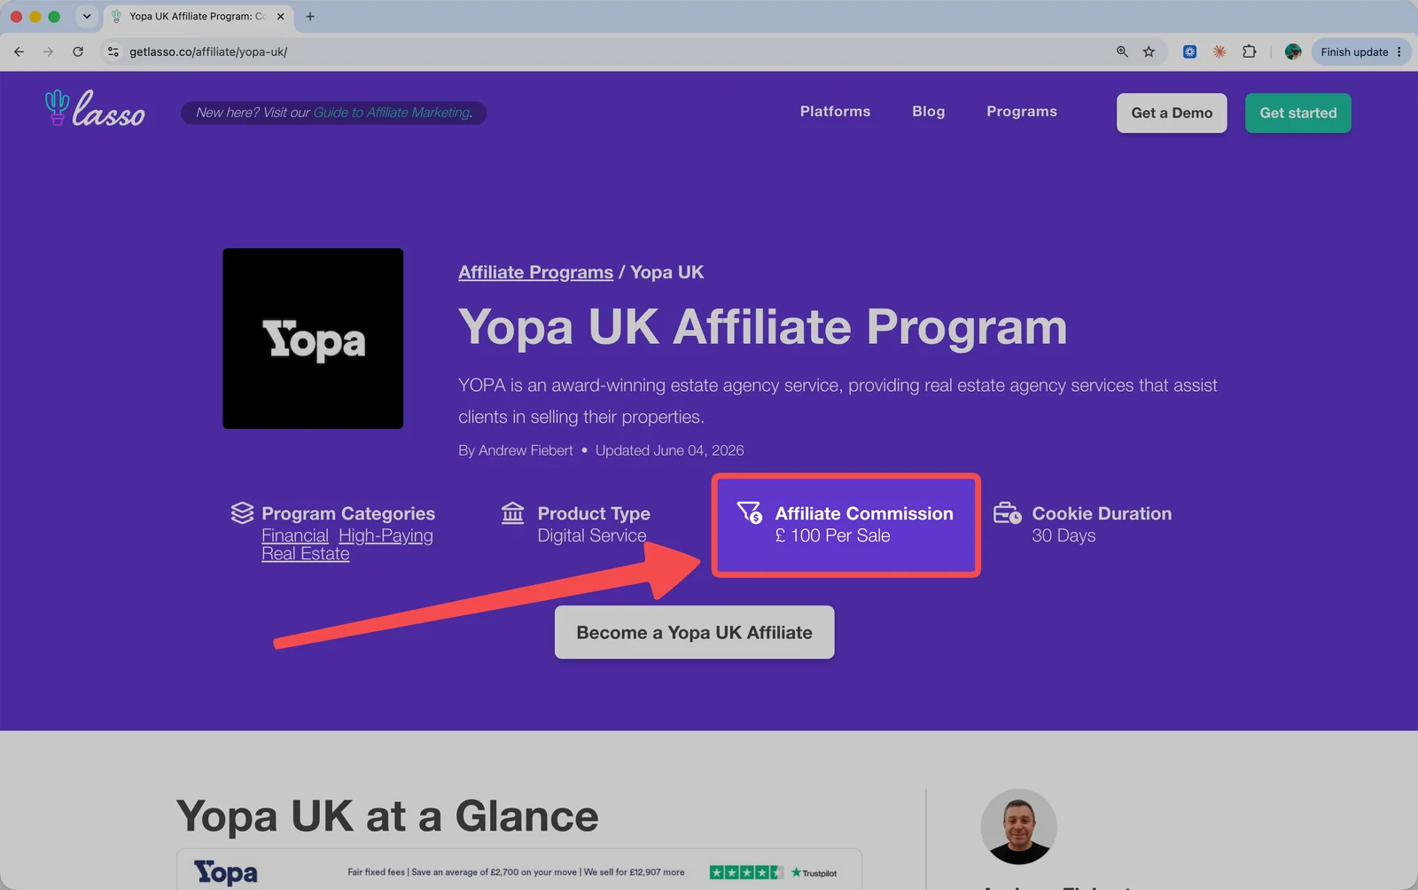Open the High-Paying category link
1418x890 pixels.
pyautogui.click(x=386, y=535)
